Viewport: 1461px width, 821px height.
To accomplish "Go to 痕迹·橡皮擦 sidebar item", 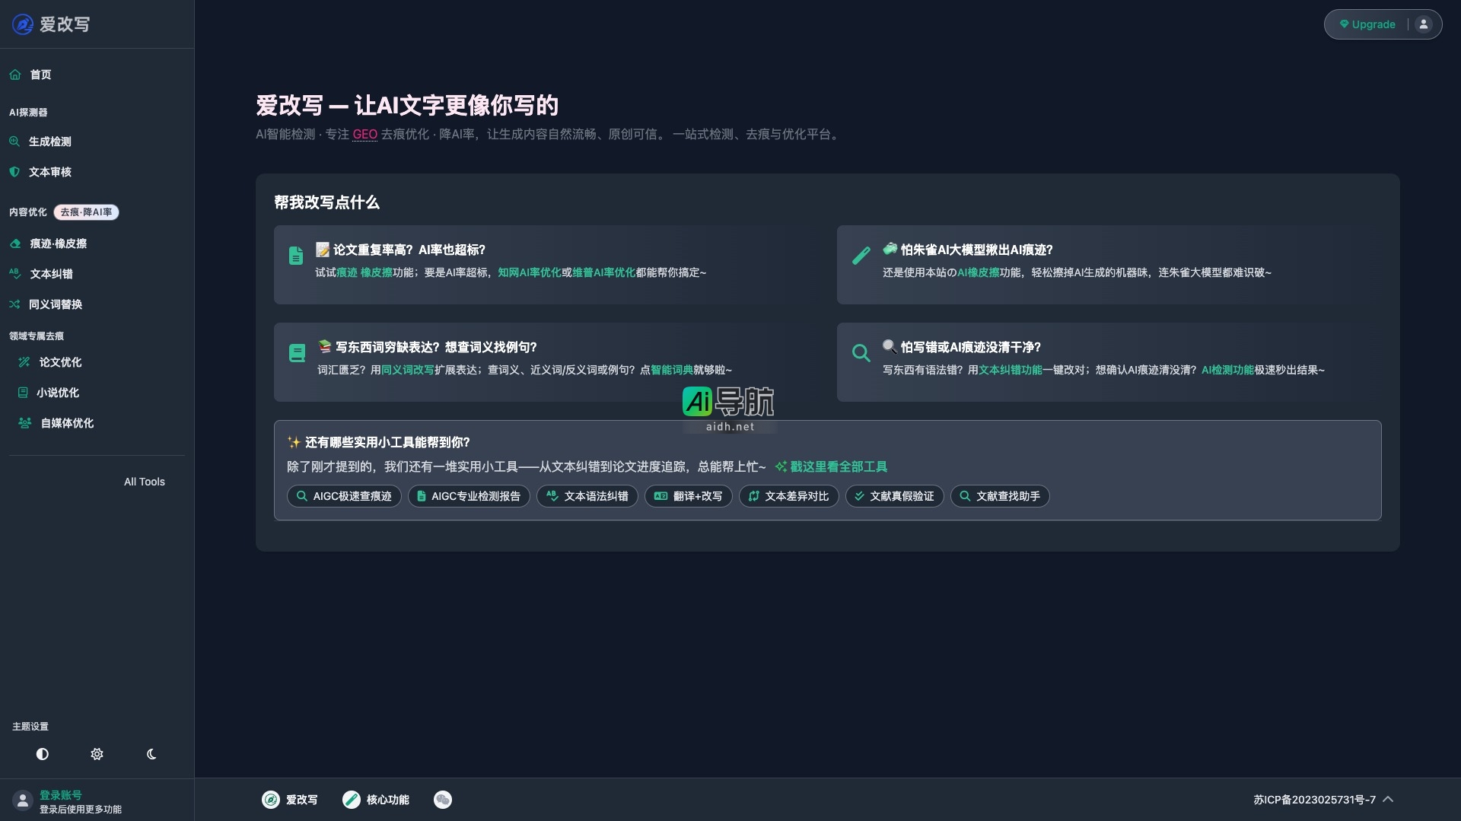I will tap(58, 243).
